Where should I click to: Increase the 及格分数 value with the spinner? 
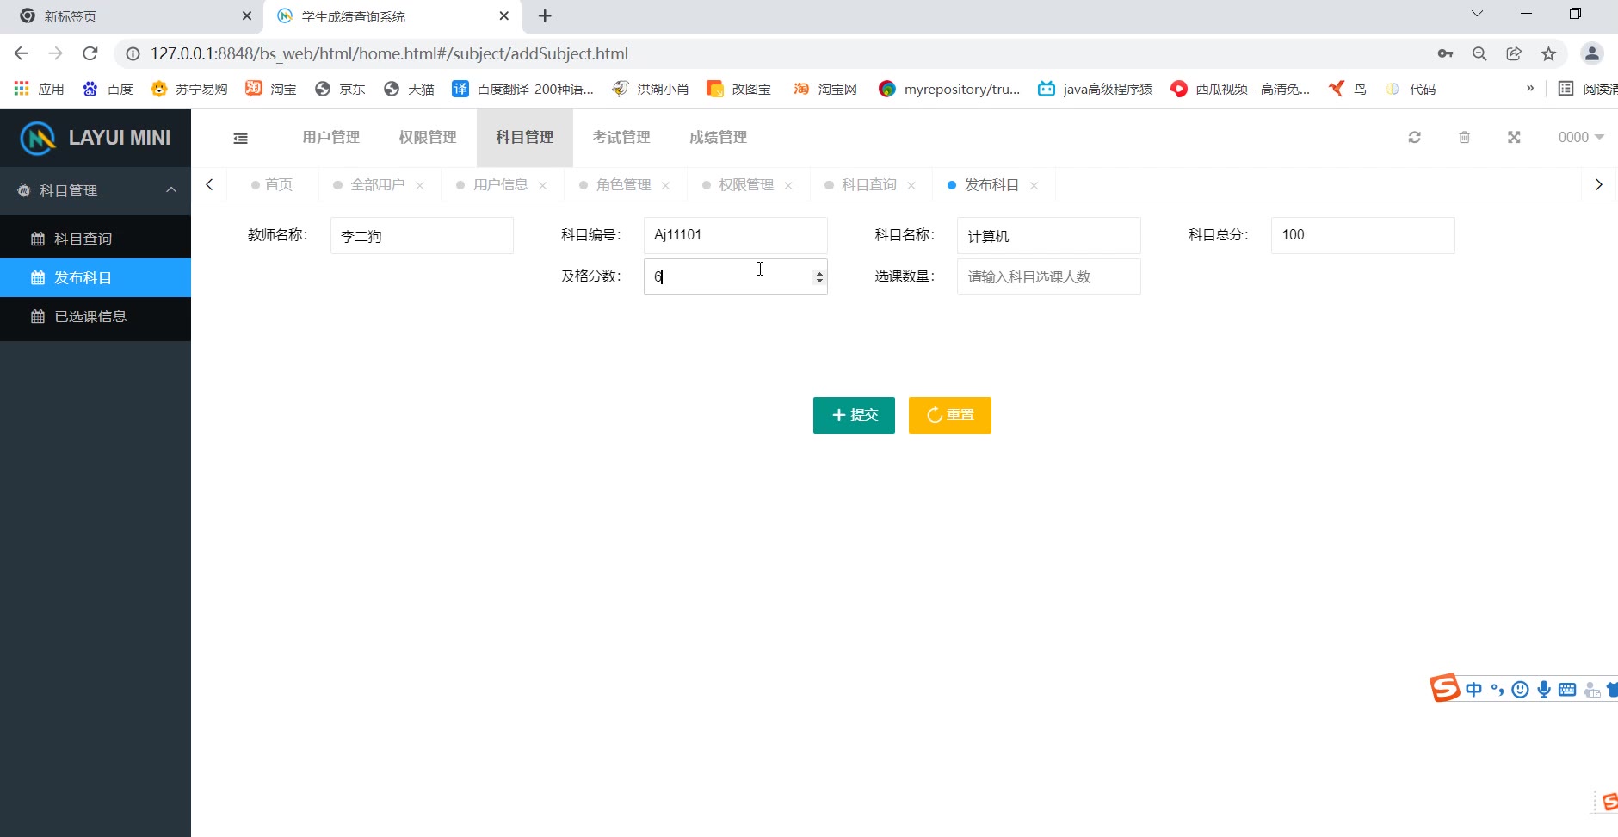pos(819,272)
